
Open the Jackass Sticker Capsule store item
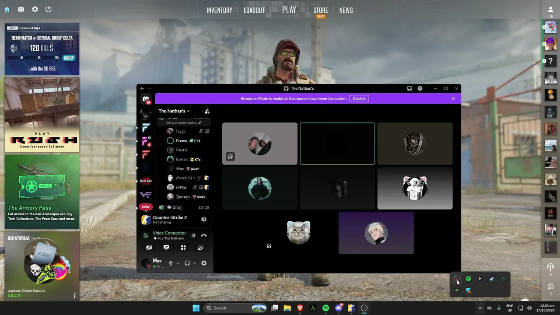coord(42,266)
